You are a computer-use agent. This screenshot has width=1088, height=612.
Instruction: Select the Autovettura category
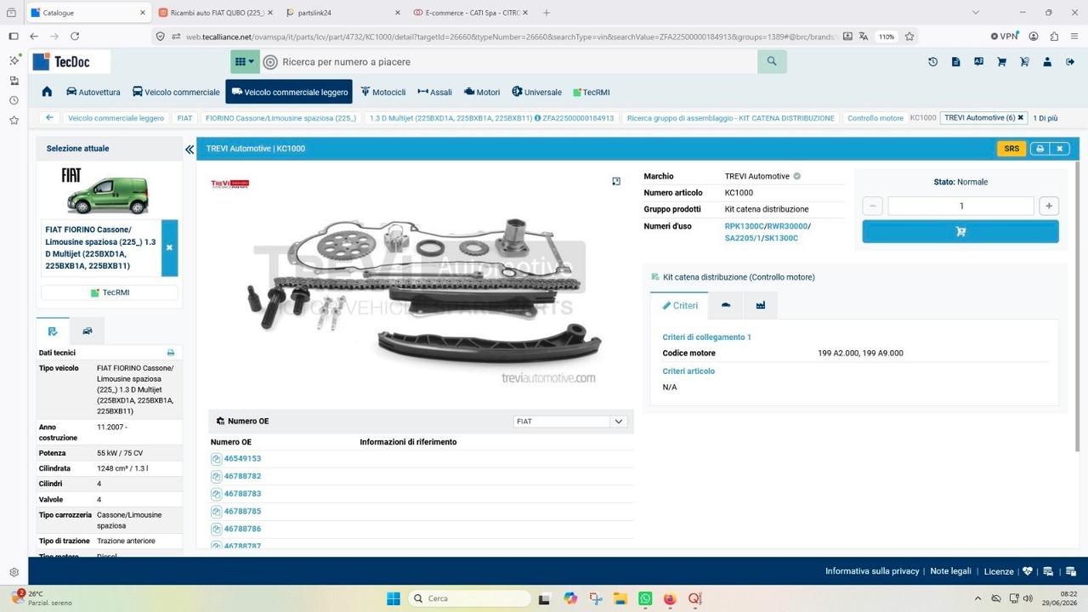[93, 92]
